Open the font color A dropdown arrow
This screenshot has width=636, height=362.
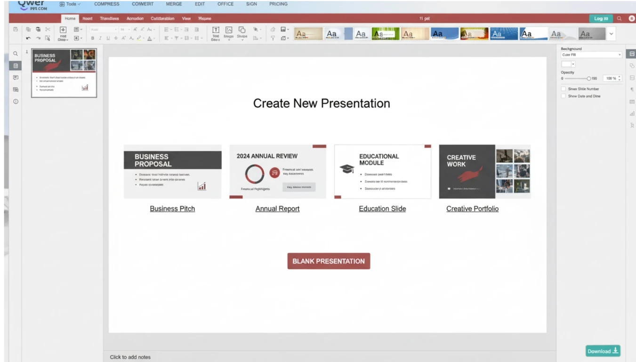pyautogui.click(x=154, y=38)
